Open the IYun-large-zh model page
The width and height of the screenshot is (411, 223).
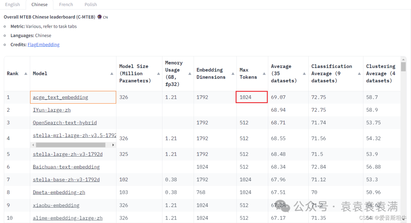[x=52, y=110]
